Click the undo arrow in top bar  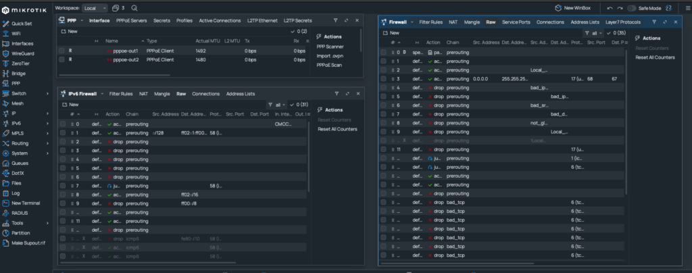tap(610, 8)
